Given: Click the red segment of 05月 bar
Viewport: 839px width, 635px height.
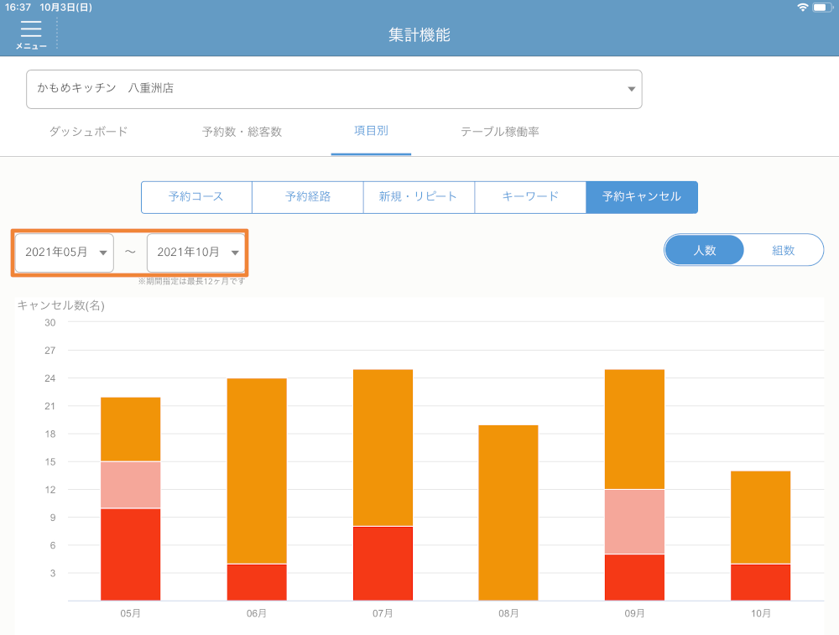Looking at the screenshot, I should coord(130,554).
